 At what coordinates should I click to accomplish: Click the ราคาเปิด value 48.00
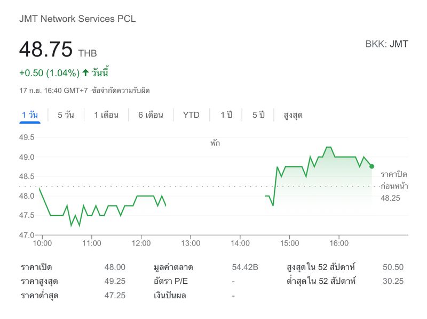click(115, 267)
